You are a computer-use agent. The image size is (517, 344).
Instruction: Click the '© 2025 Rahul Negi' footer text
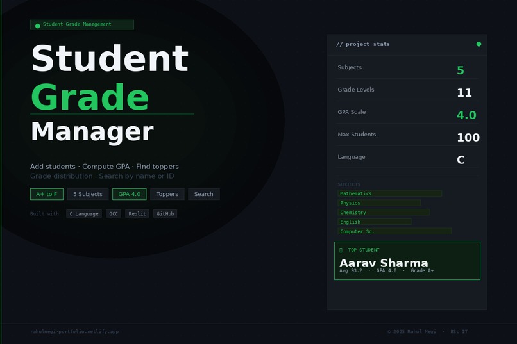tap(412, 331)
